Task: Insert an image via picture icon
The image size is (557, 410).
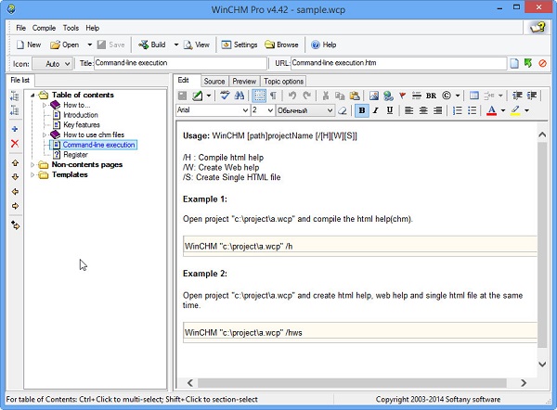Action: pos(374,96)
